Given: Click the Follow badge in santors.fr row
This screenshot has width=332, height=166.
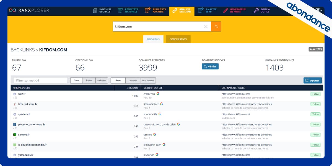Looking at the screenshot, I should point(316,134).
